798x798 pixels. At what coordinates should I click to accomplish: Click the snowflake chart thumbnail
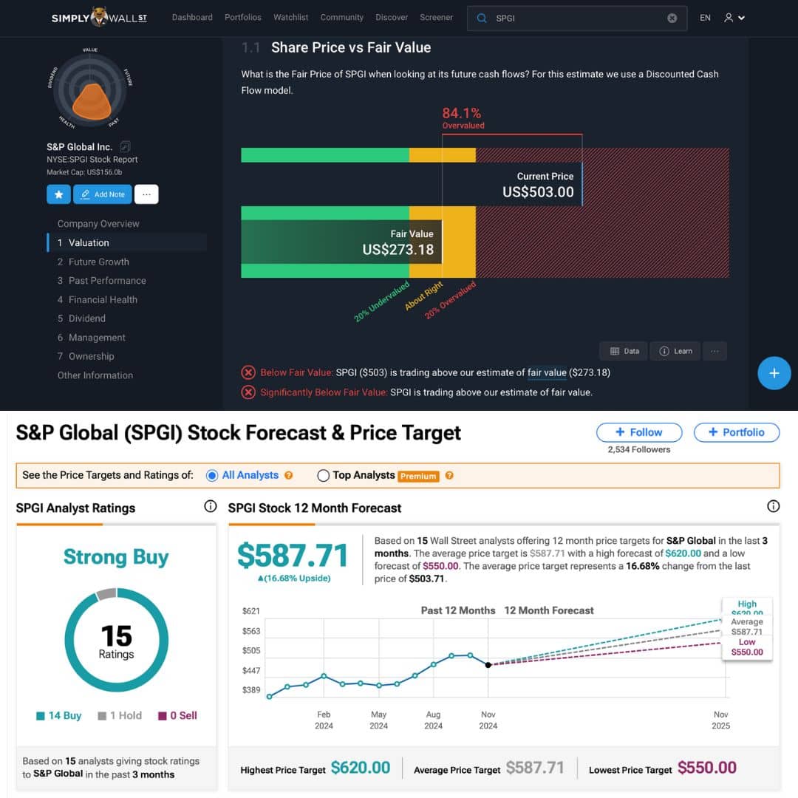pyautogui.click(x=90, y=89)
